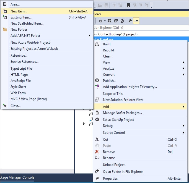Click the Collapse All icon in Solution Explorer toolbar
This screenshot has width=189, height=183.
[x=115, y=21]
